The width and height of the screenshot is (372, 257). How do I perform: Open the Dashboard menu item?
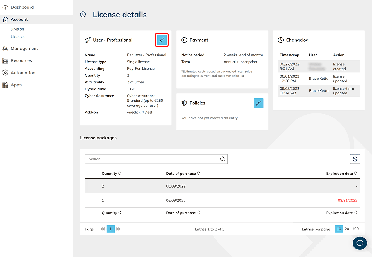point(22,7)
